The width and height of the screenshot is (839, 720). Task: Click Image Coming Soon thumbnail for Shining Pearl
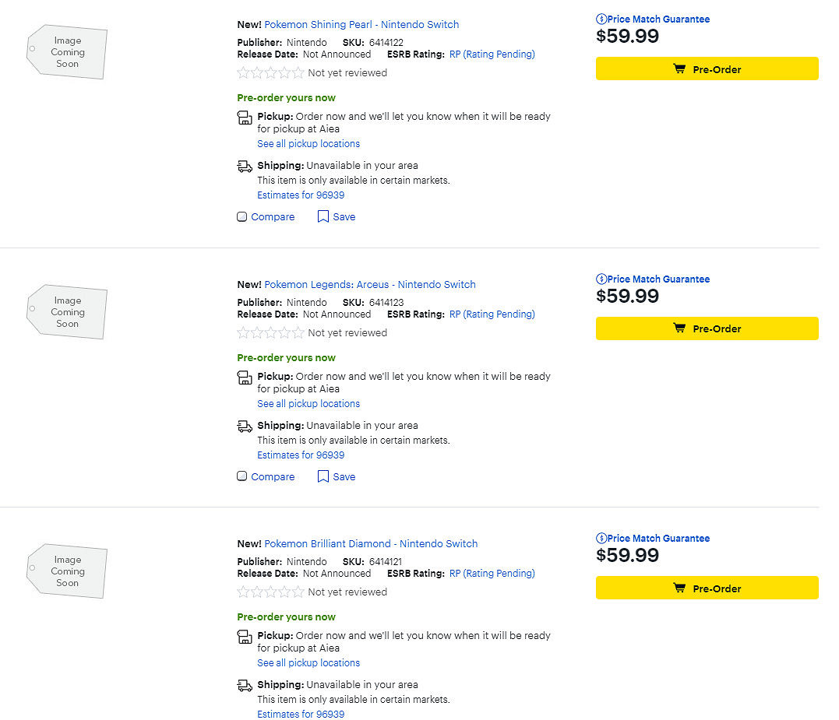[x=67, y=52]
